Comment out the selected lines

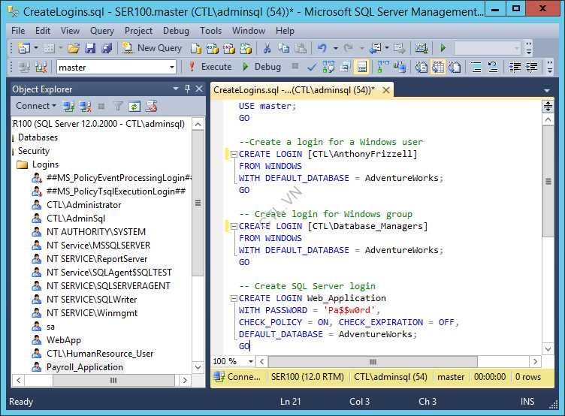[476, 67]
